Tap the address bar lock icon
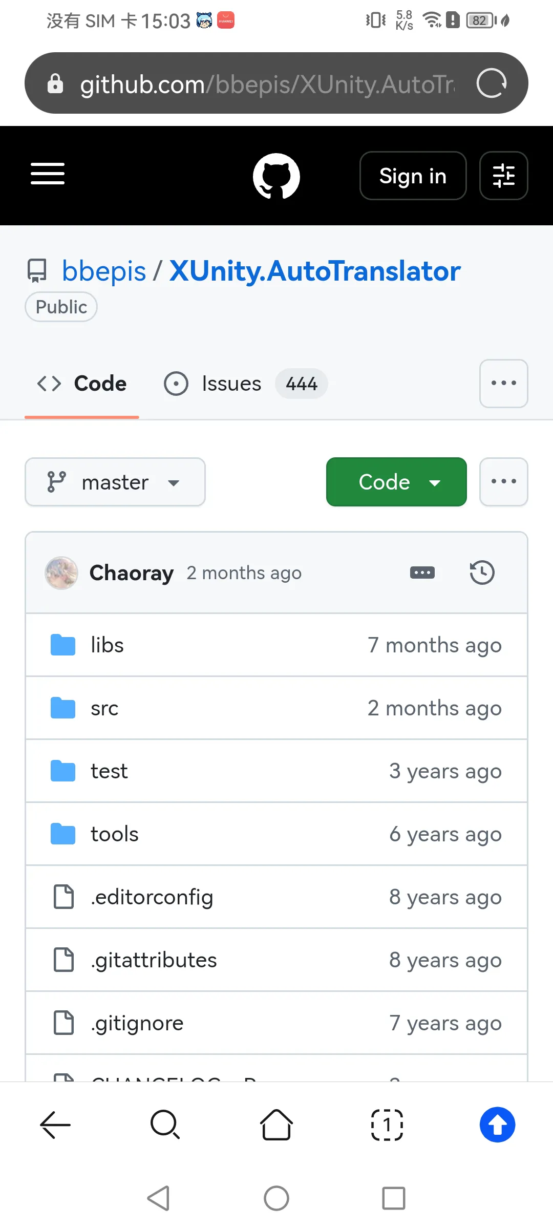The width and height of the screenshot is (553, 1229). (55, 83)
